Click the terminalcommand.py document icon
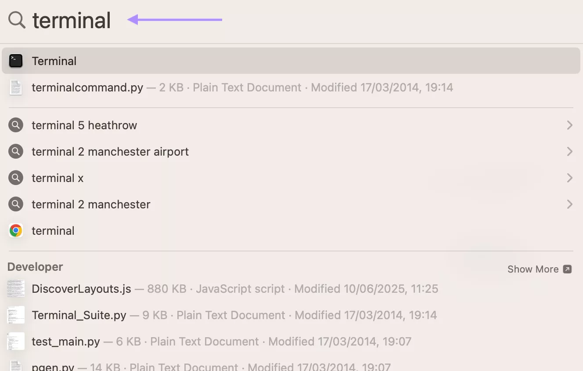 (16, 87)
